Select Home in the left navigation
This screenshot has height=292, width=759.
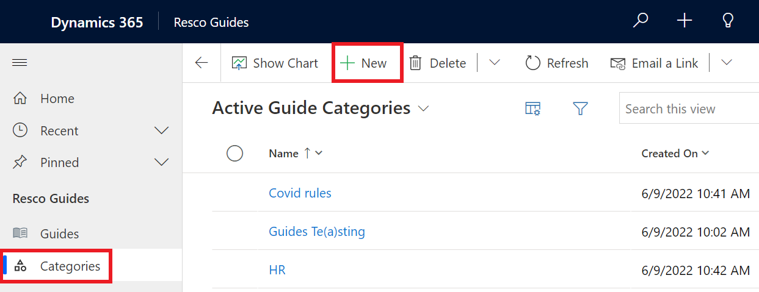pos(57,99)
